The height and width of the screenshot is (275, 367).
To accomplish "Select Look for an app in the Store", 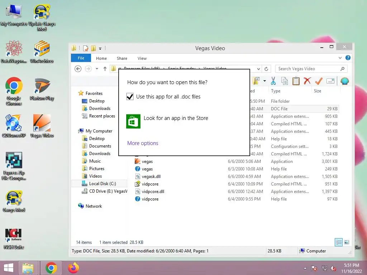I will pyautogui.click(x=167, y=121).
